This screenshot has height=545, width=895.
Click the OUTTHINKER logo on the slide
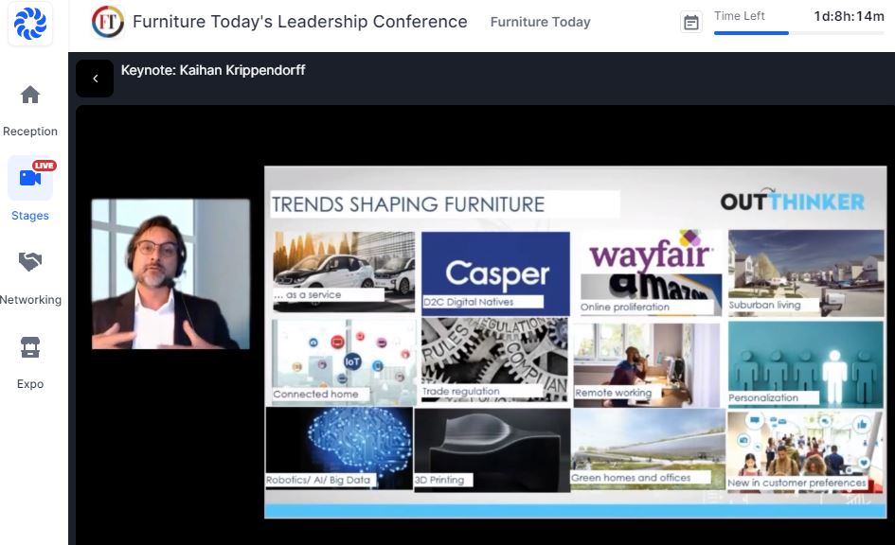point(793,201)
